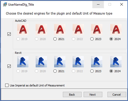Click the Revit 2023 logo icon
Screen dimensions: 128x101
[x=97, y=62]
